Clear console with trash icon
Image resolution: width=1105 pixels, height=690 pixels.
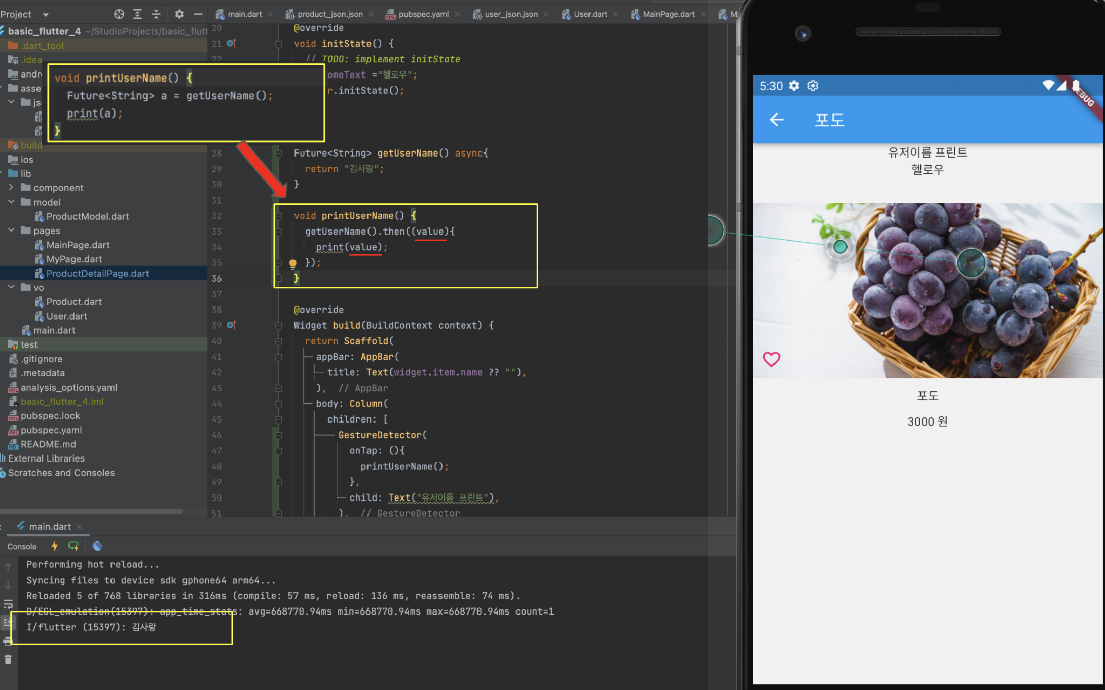8,659
